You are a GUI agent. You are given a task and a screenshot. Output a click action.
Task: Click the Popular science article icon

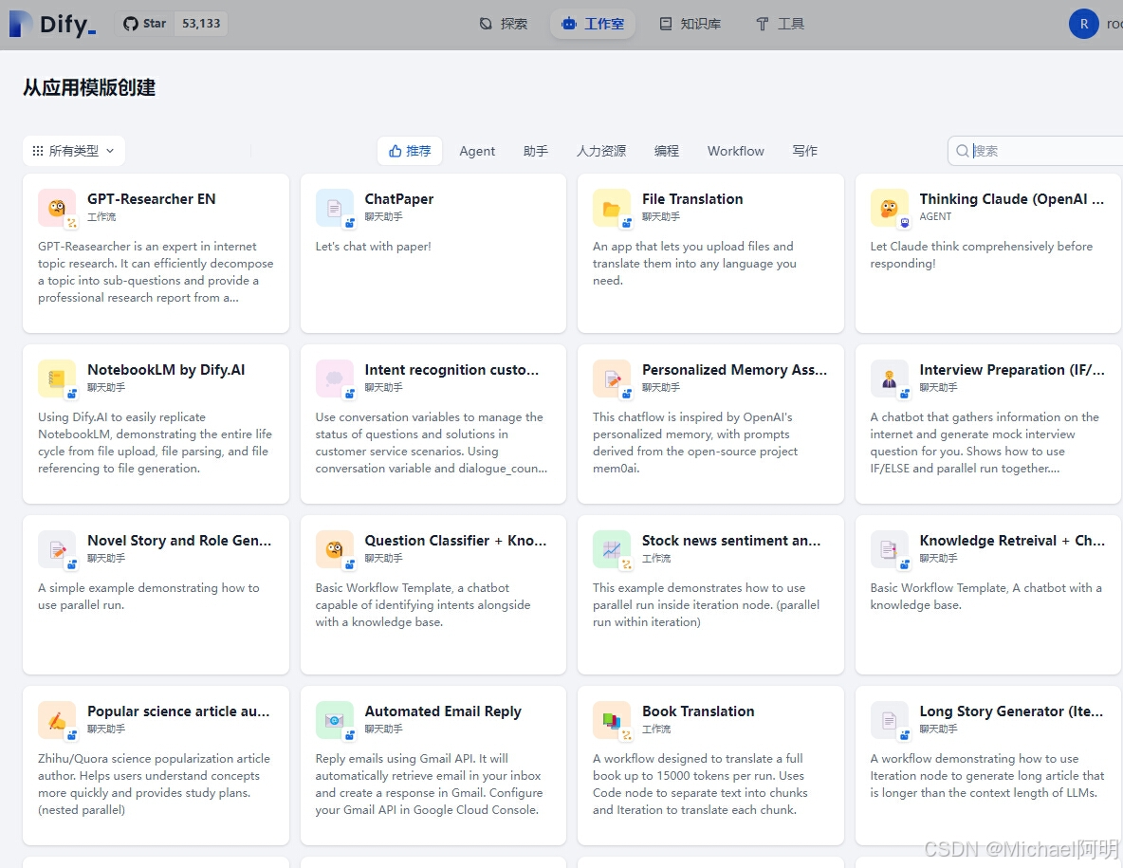tap(57, 720)
